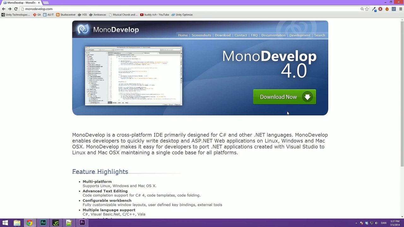Viewport: 404px width, 227px height.
Task: Click the Feature Highlights heading
Action: coord(100,172)
